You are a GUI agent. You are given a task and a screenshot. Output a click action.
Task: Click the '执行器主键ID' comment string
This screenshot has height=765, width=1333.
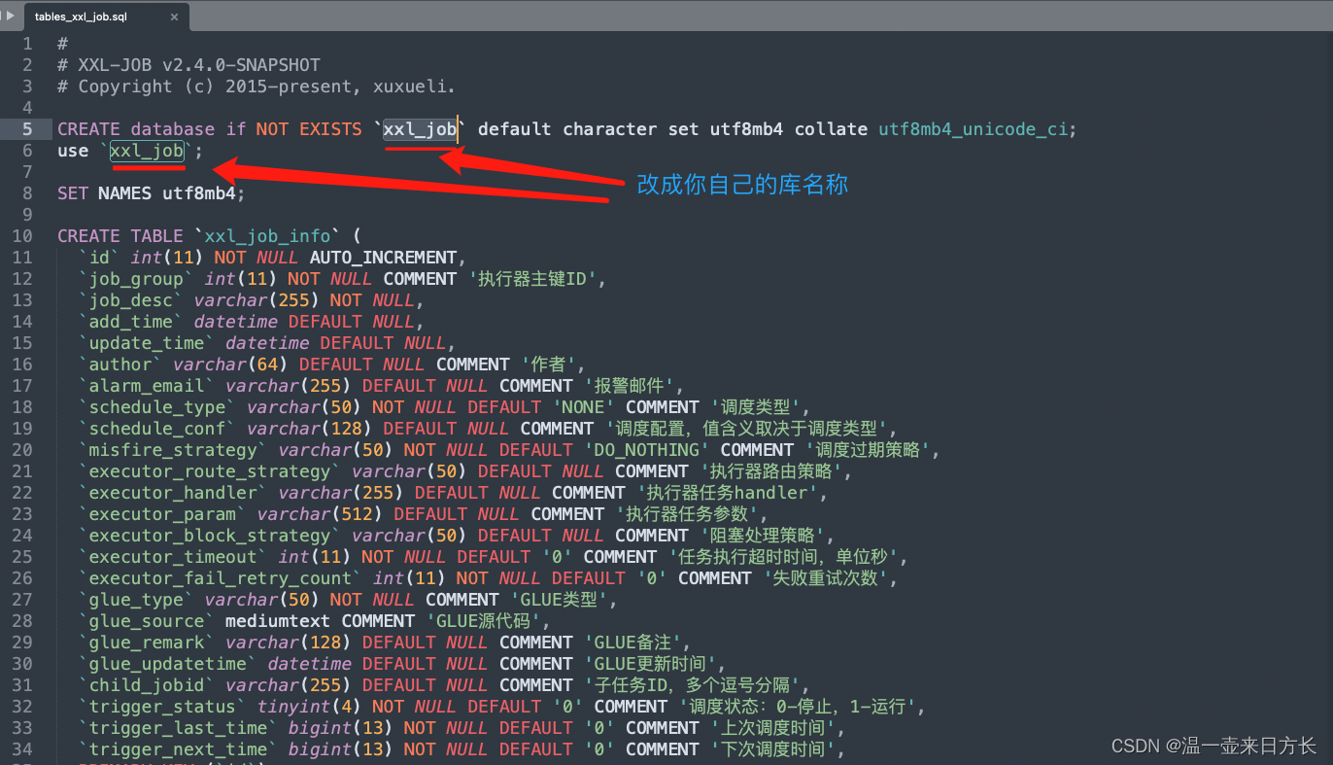pyautogui.click(x=532, y=279)
